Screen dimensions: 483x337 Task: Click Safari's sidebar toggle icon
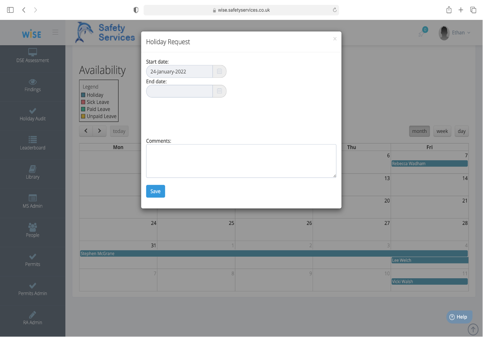pyautogui.click(x=10, y=10)
